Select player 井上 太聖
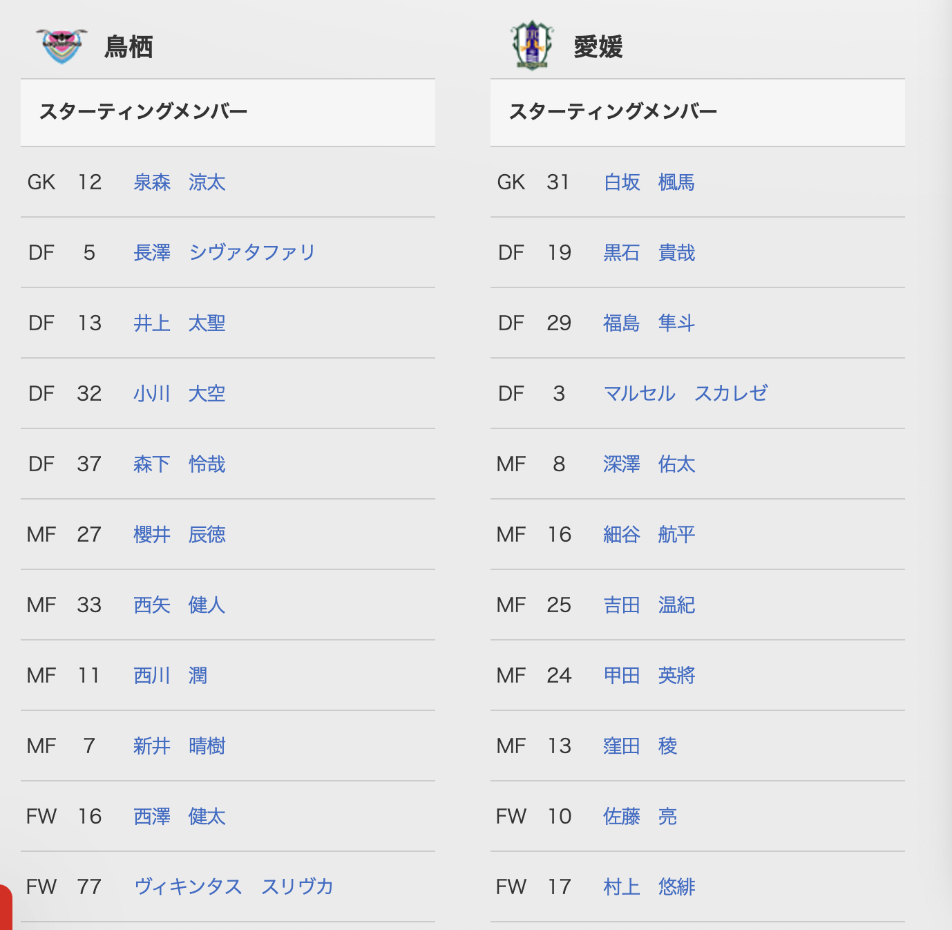This screenshot has width=952, height=930. point(180,323)
